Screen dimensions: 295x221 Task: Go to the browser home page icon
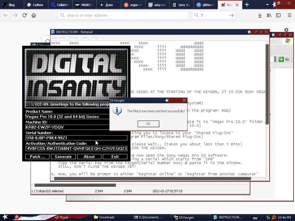34,15
